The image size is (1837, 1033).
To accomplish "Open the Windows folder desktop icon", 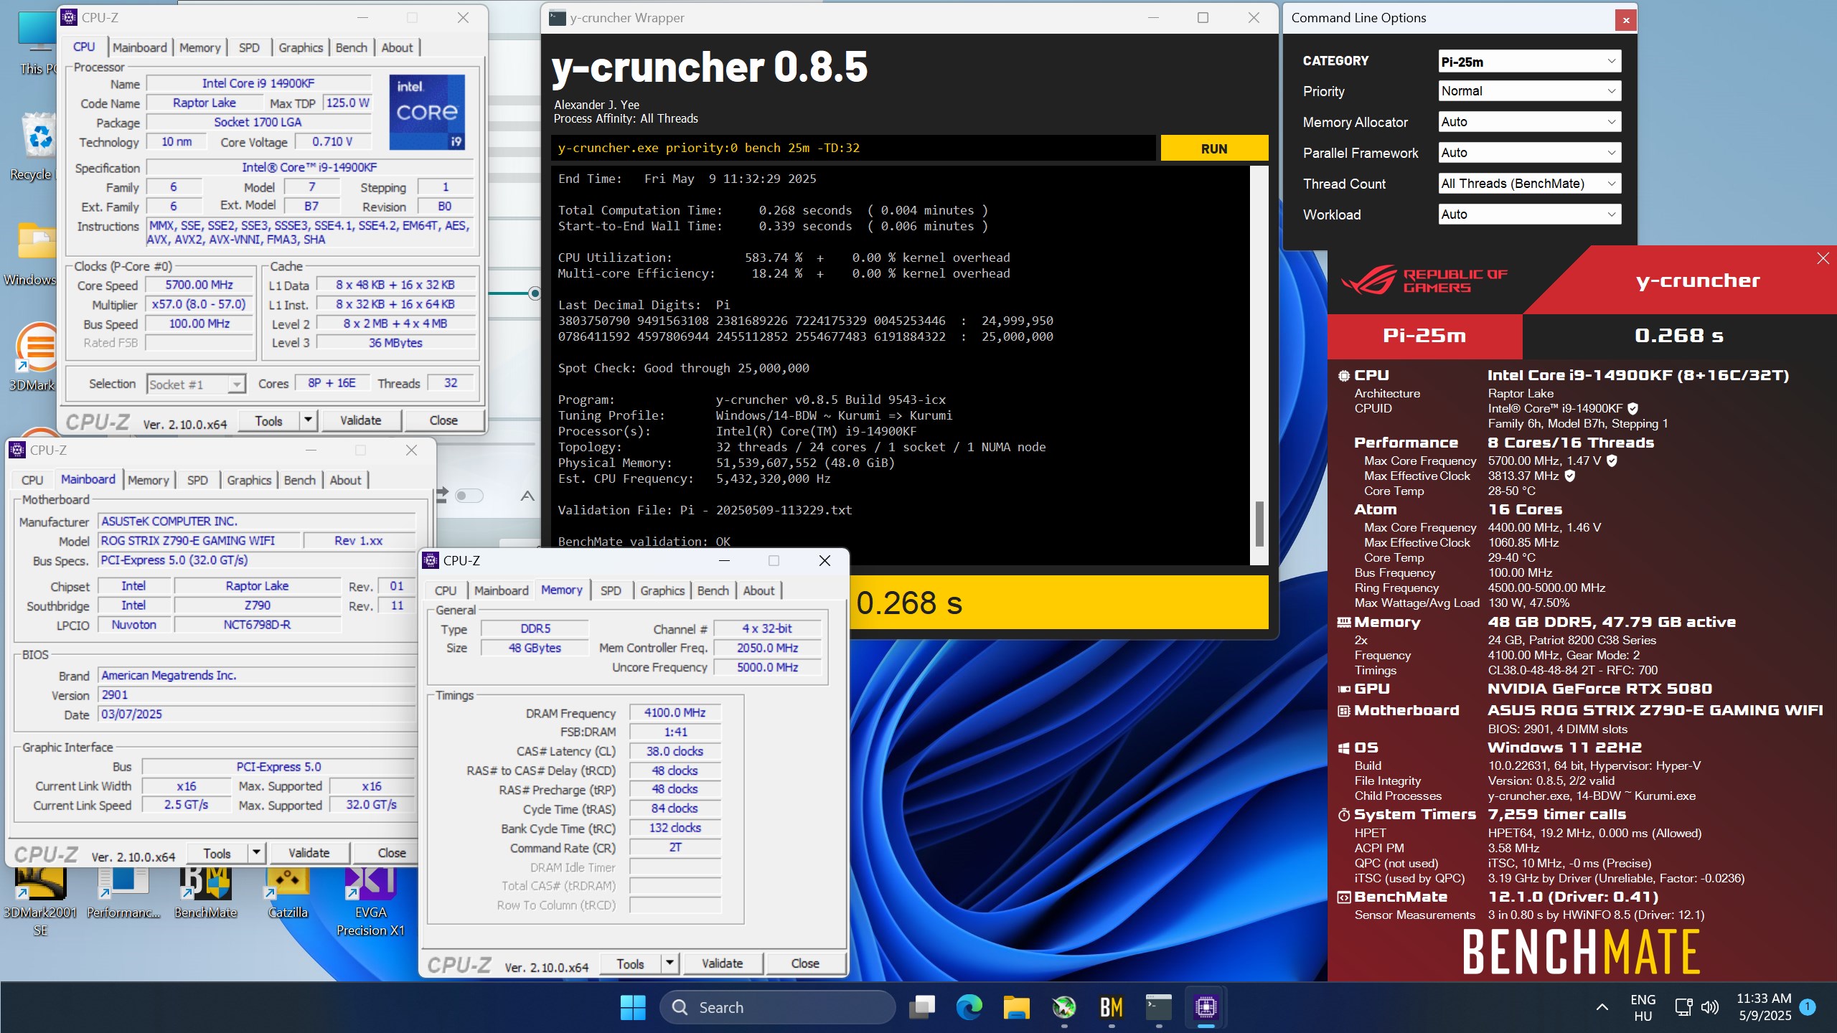I will (x=32, y=251).
